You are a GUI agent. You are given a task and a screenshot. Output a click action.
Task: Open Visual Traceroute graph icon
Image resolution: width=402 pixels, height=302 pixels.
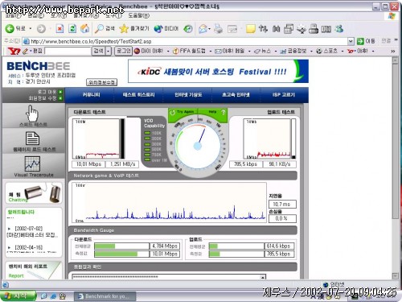32,163
